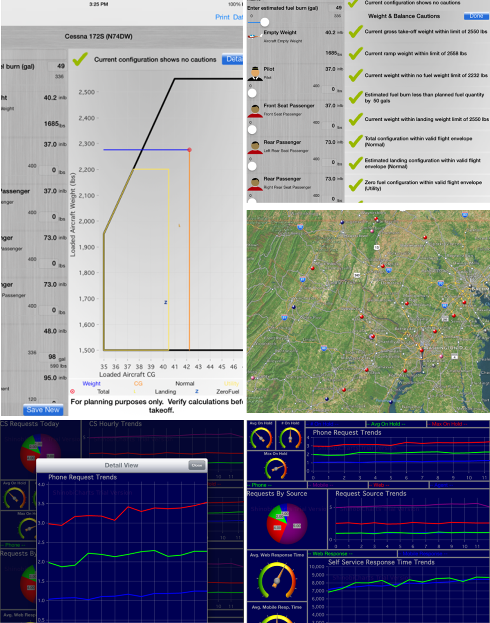Tap the Cessna 172S (N74DW) title
Viewport: 490px width, 623px height.
[99, 36]
